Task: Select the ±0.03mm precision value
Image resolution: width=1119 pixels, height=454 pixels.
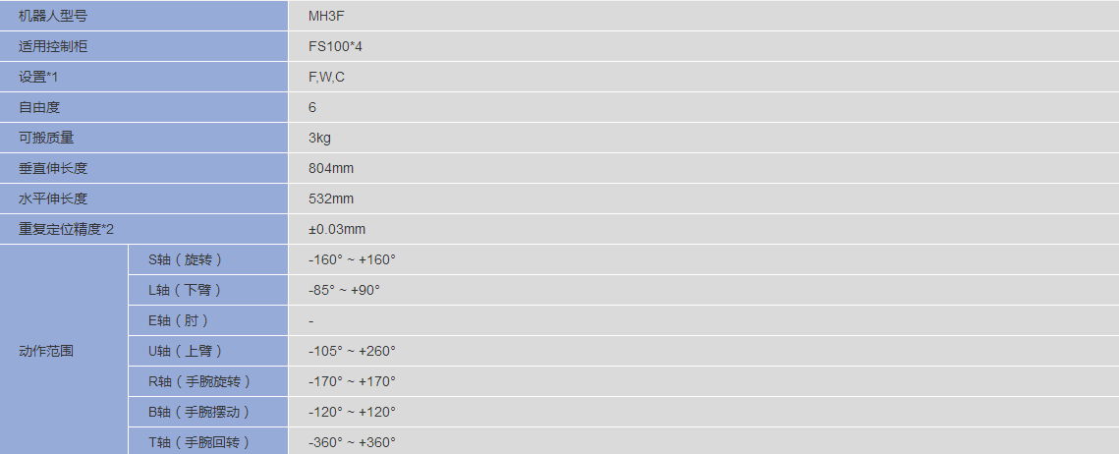Action: pyautogui.click(x=337, y=229)
